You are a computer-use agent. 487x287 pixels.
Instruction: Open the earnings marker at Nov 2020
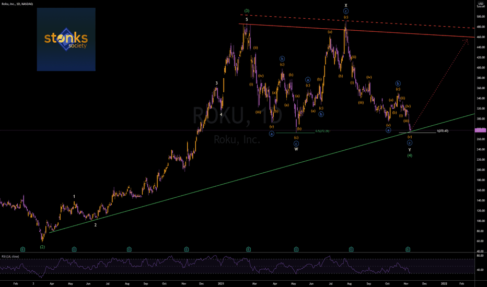(x=187, y=249)
